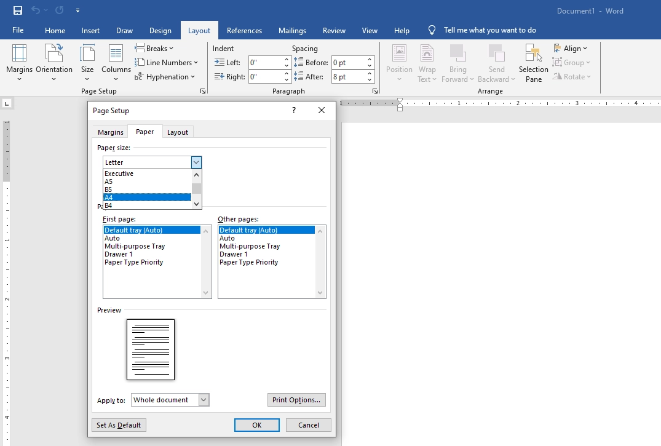Collapse the Paper size dropdown arrow
Viewport: 661px width, 446px height.
[x=196, y=162]
